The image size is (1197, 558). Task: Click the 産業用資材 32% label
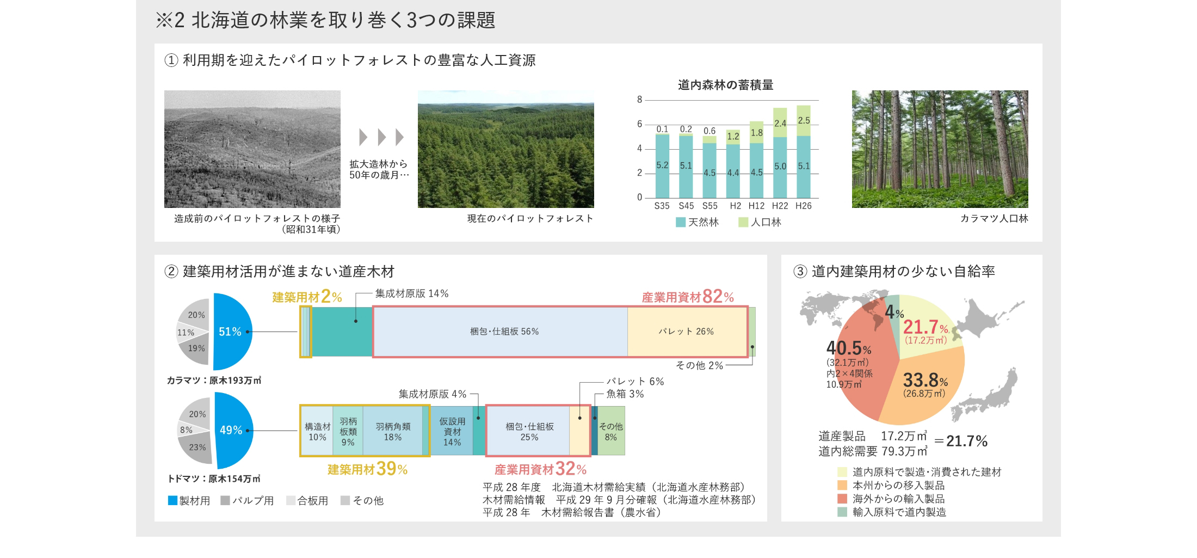(x=541, y=469)
